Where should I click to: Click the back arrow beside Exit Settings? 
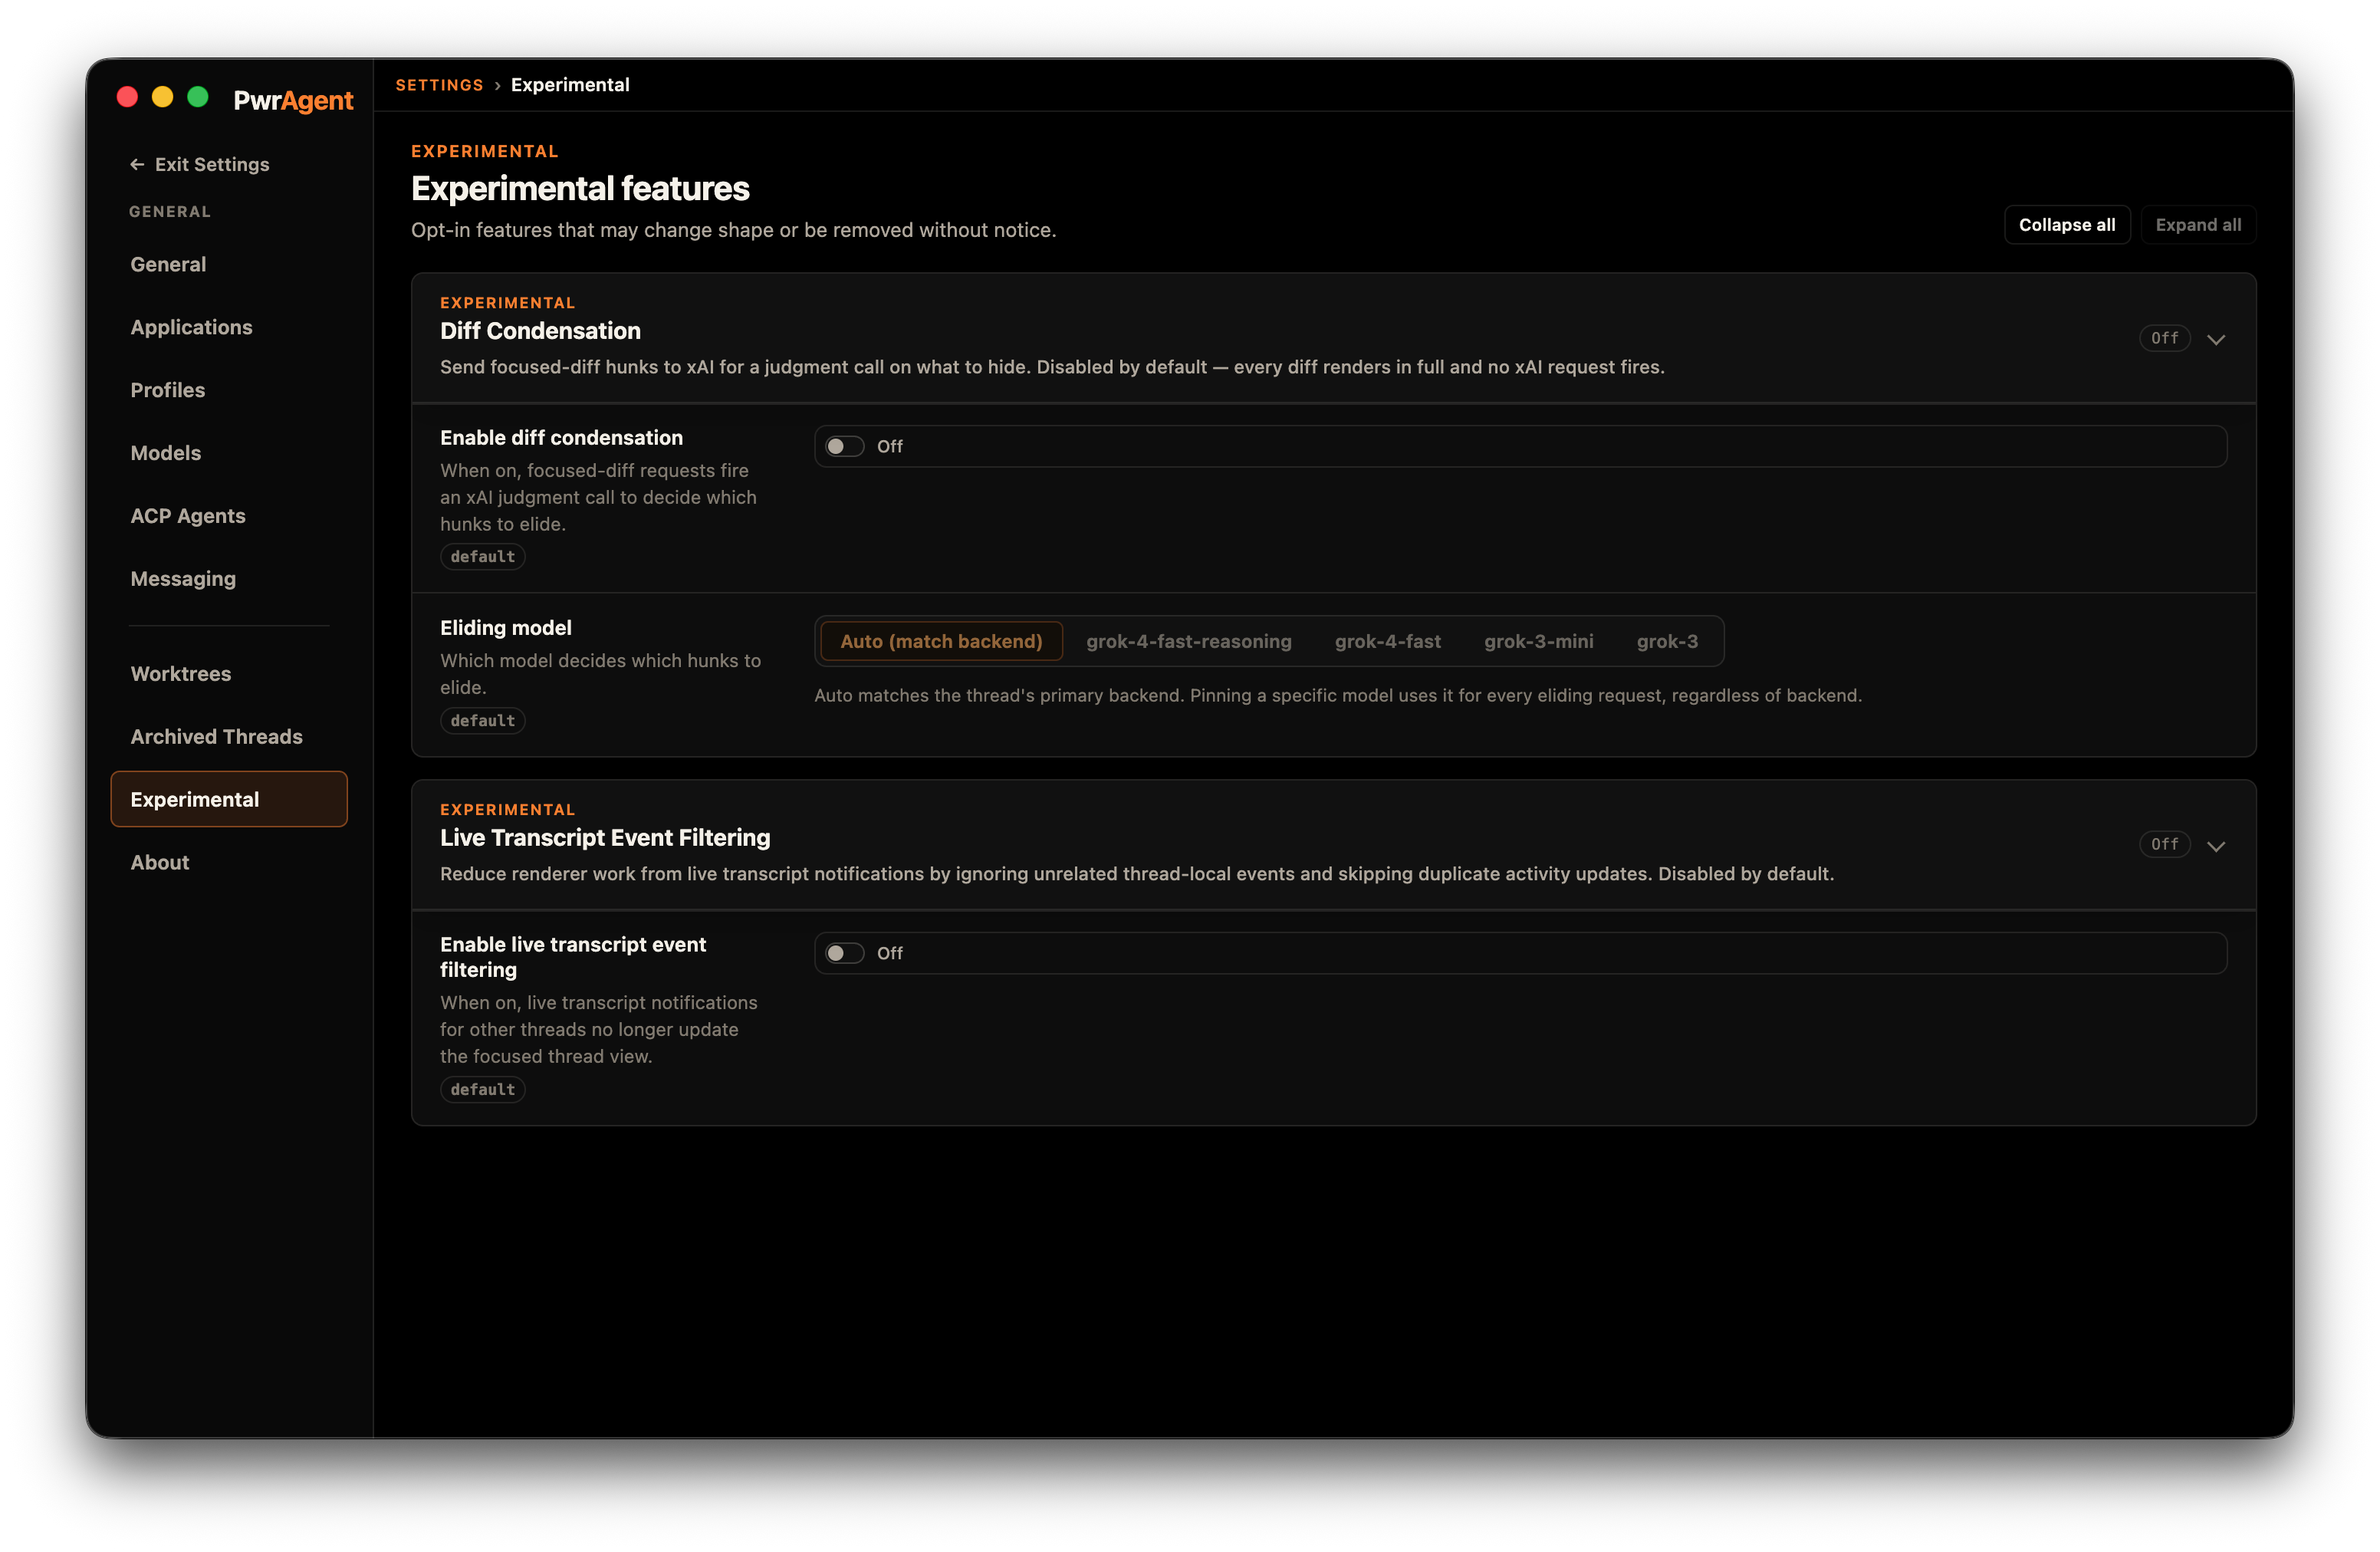click(x=137, y=164)
